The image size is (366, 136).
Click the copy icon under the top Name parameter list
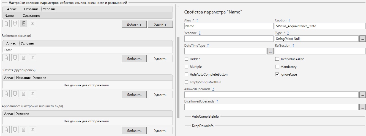pyautogui.click(x=24, y=24)
